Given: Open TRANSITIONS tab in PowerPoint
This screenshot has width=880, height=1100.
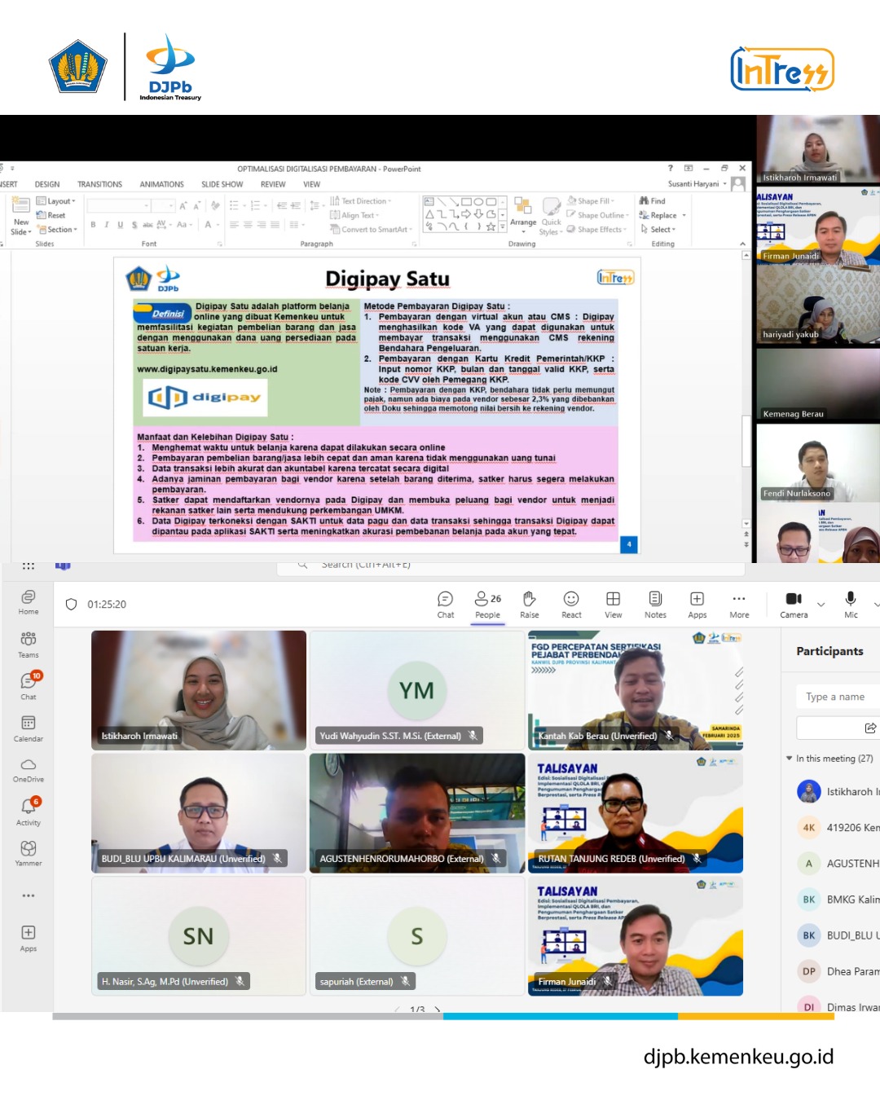Looking at the screenshot, I should [99, 184].
